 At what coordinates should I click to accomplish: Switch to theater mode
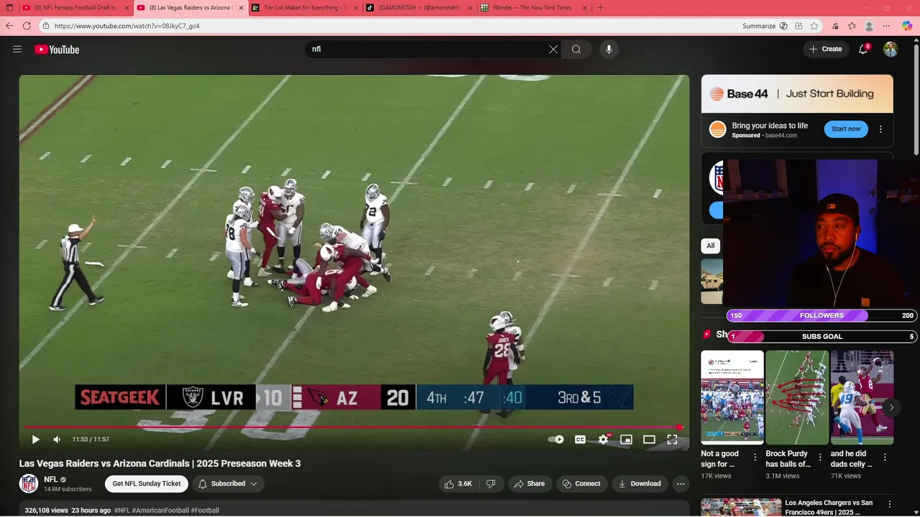[649, 439]
